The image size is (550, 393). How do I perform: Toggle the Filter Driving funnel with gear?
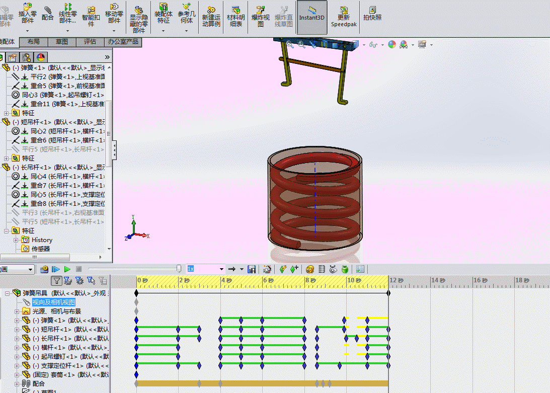pyautogui.click(x=80, y=280)
